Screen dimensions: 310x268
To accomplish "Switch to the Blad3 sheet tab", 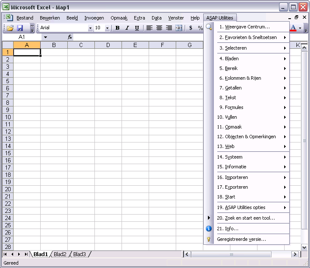I will pos(80,254).
